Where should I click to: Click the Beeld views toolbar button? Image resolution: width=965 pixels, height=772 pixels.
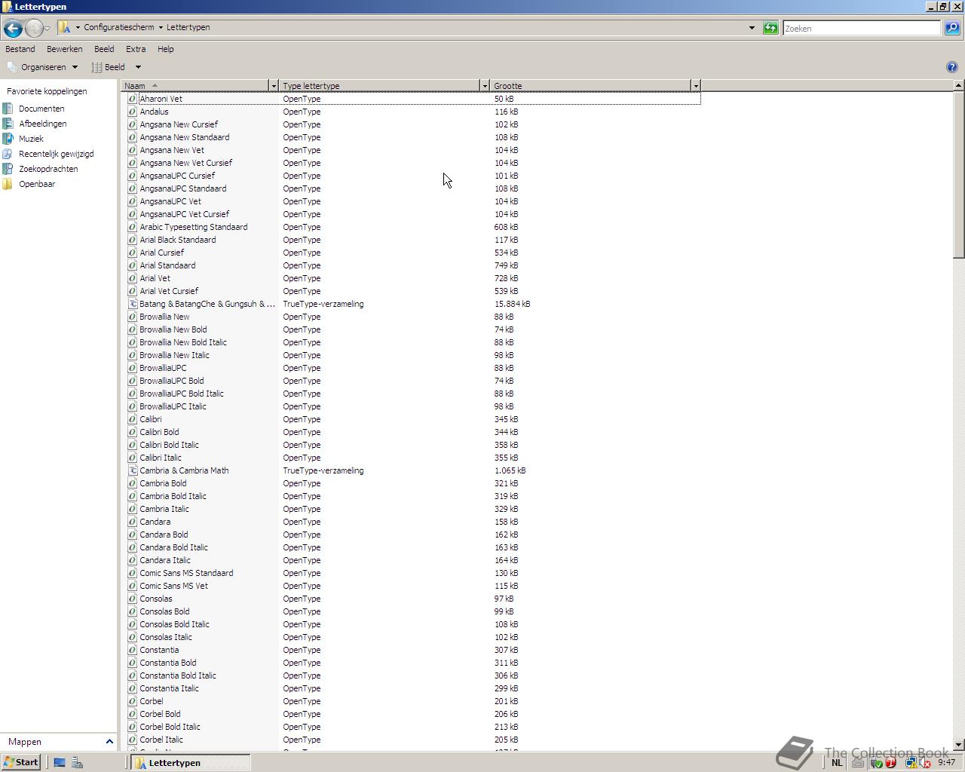pyautogui.click(x=109, y=67)
